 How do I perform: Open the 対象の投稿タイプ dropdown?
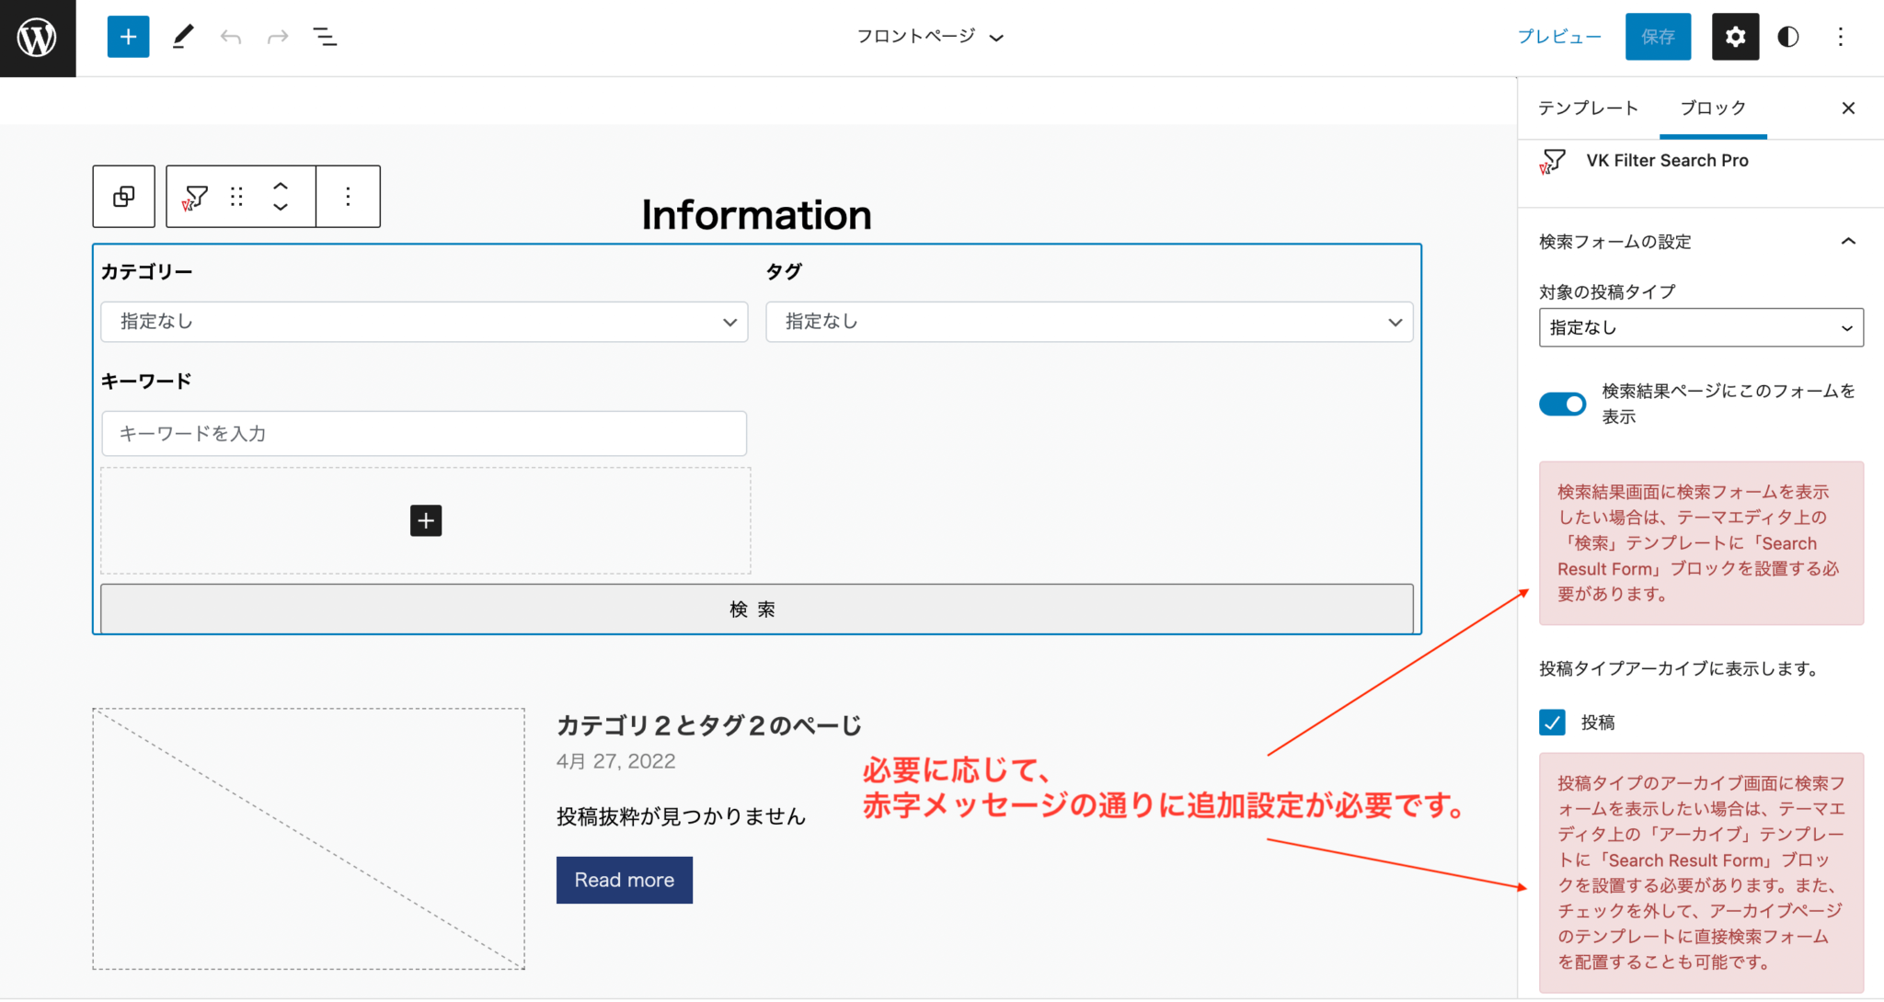pyautogui.click(x=1700, y=328)
